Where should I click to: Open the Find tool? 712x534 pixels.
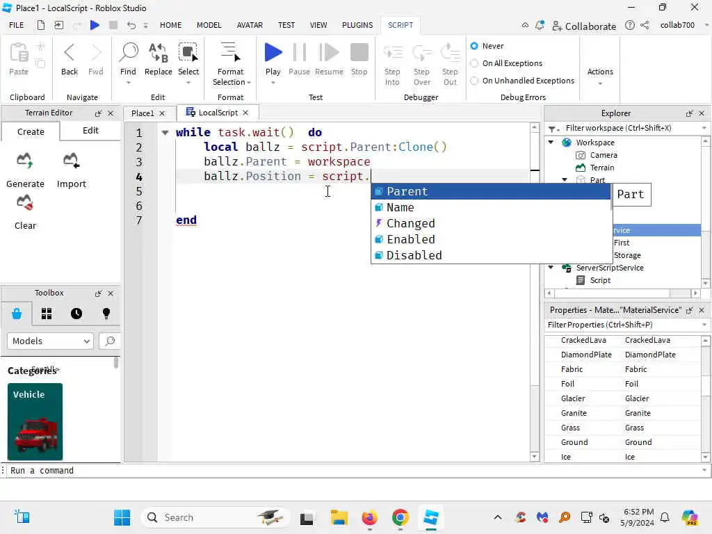click(128, 63)
